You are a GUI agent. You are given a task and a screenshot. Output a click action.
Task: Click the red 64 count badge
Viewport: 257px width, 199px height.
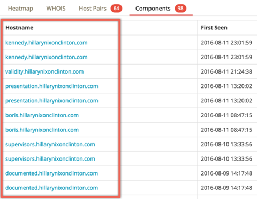coord(116,9)
